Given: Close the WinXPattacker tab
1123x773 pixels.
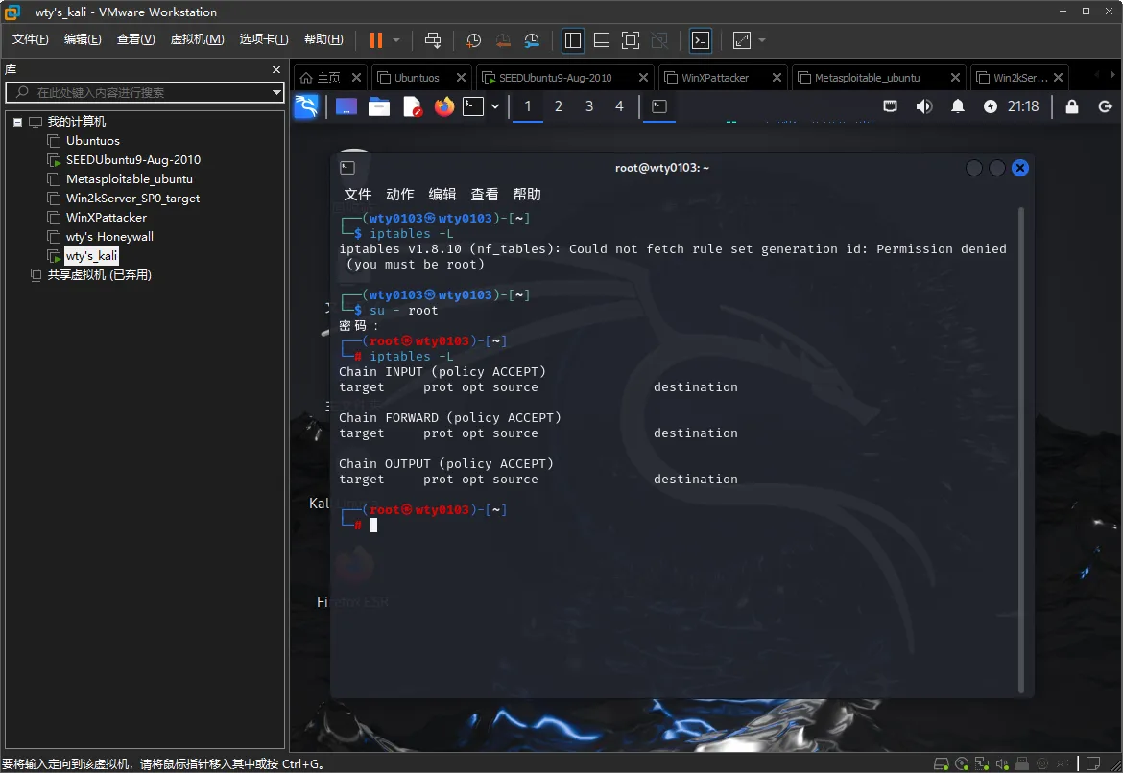Looking at the screenshot, I should point(777,78).
